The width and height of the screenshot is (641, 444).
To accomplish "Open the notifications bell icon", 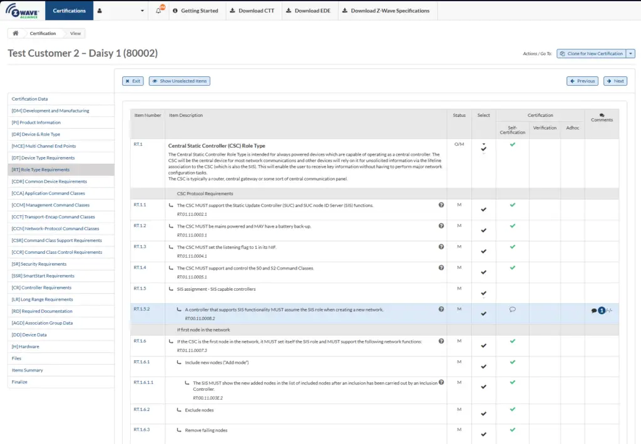I will click(x=158, y=11).
